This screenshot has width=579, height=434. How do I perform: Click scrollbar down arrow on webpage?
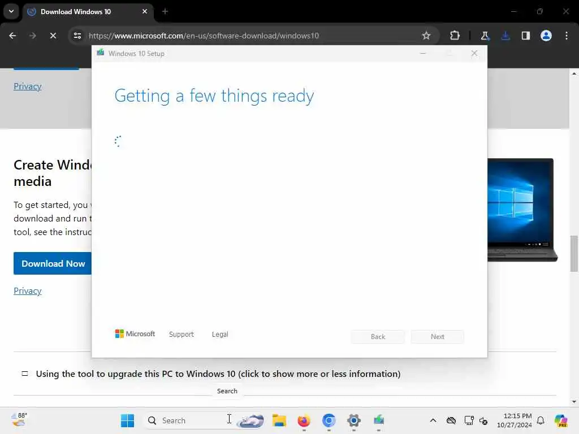coord(574,402)
